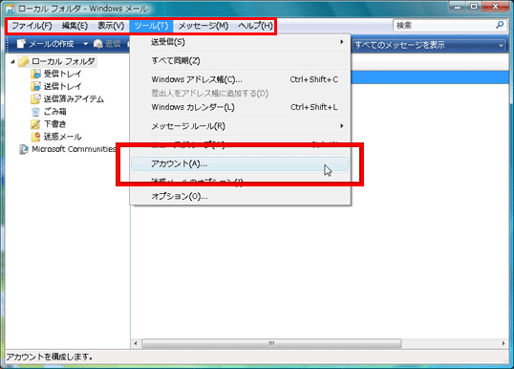The image size is (514, 369).
Task: Expand メッセージ ルール submenu arrow
Action: [x=342, y=126]
